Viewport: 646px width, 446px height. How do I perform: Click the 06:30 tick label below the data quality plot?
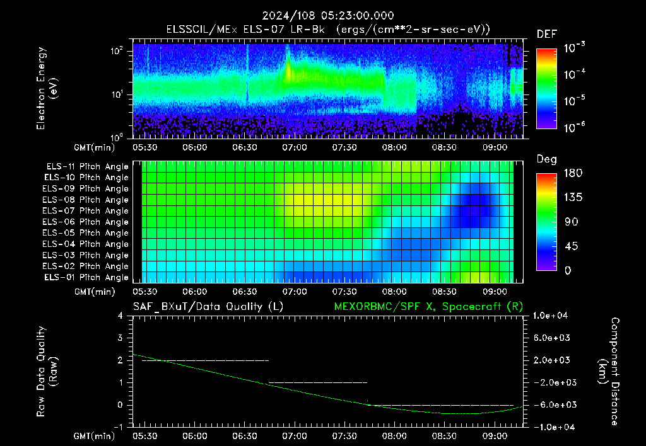point(245,436)
